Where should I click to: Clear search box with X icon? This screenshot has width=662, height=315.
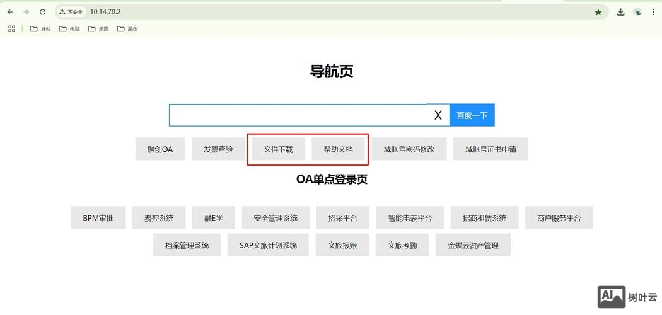pyautogui.click(x=438, y=115)
